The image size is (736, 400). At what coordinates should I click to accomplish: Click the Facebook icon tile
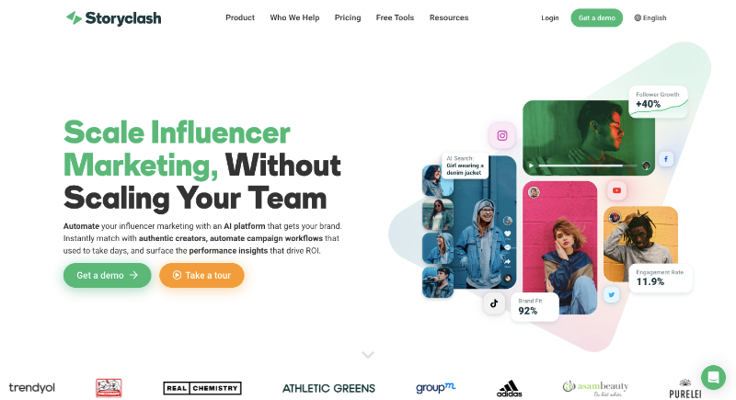click(x=665, y=159)
